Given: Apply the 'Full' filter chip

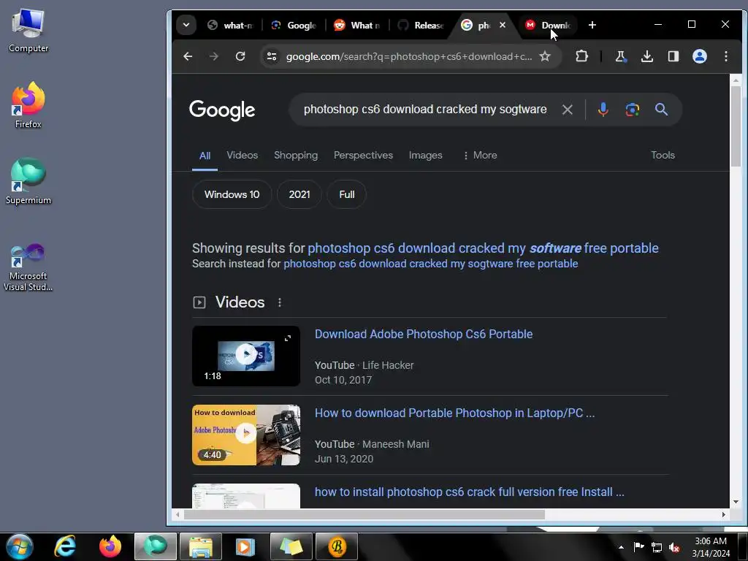Looking at the screenshot, I should (x=347, y=194).
